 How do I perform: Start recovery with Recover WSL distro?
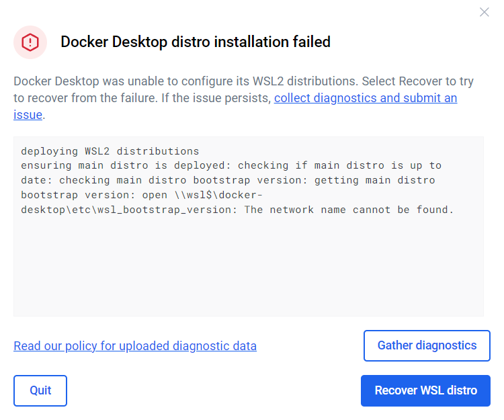coord(425,390)
